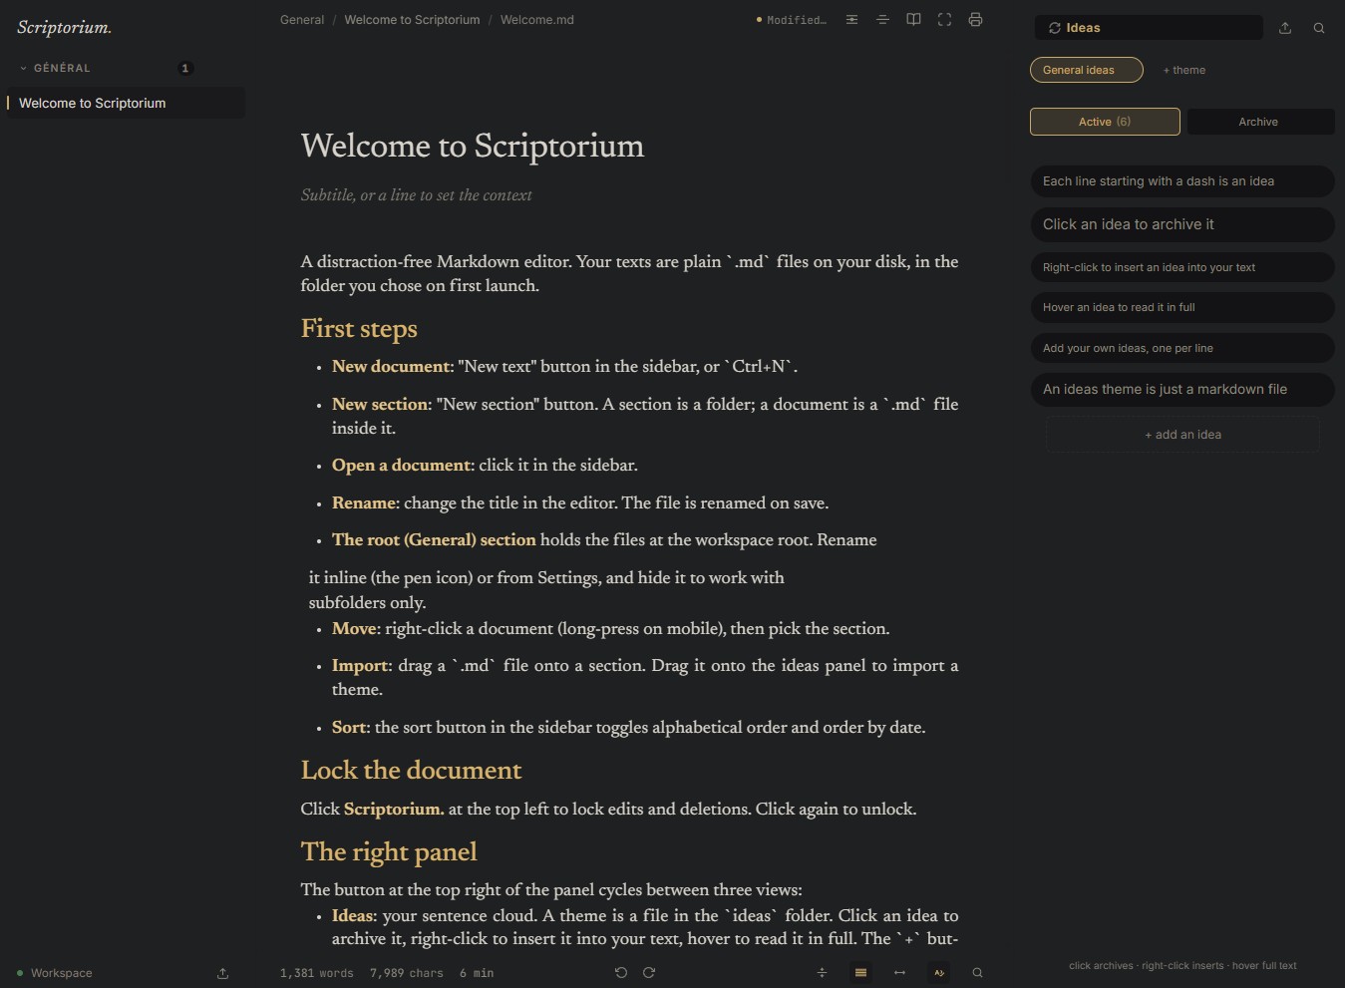The image size is (1345, 988).
Task: Click the Scriptorium logo to lock the document
Action: (x=64, y=28)
